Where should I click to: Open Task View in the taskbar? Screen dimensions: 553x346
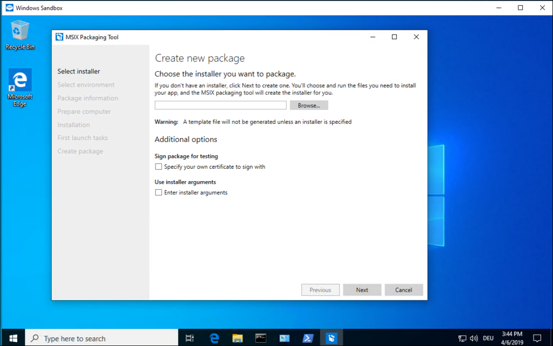(190, 338)
